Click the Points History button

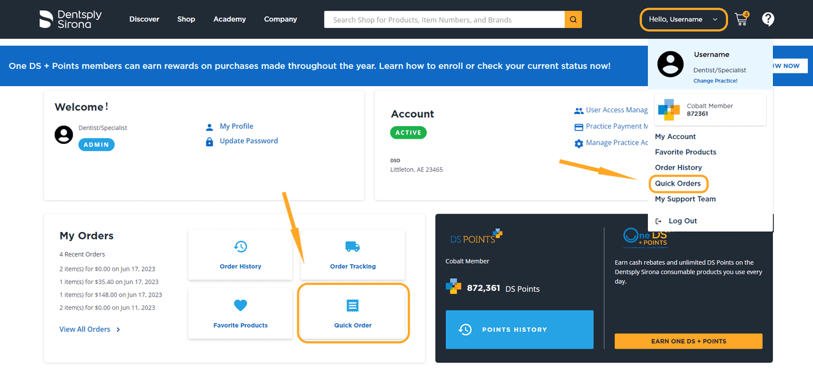tap(519, 330)
